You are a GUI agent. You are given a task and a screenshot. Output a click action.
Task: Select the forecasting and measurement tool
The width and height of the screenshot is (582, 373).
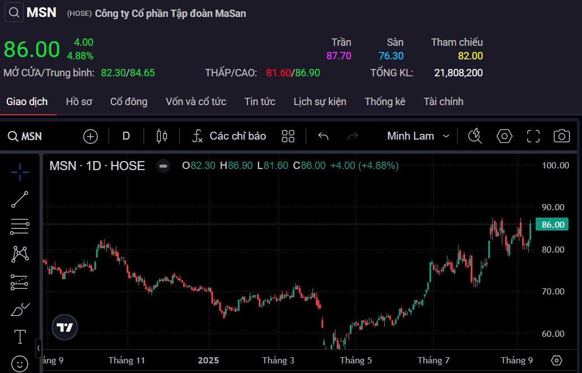(20, 282)
